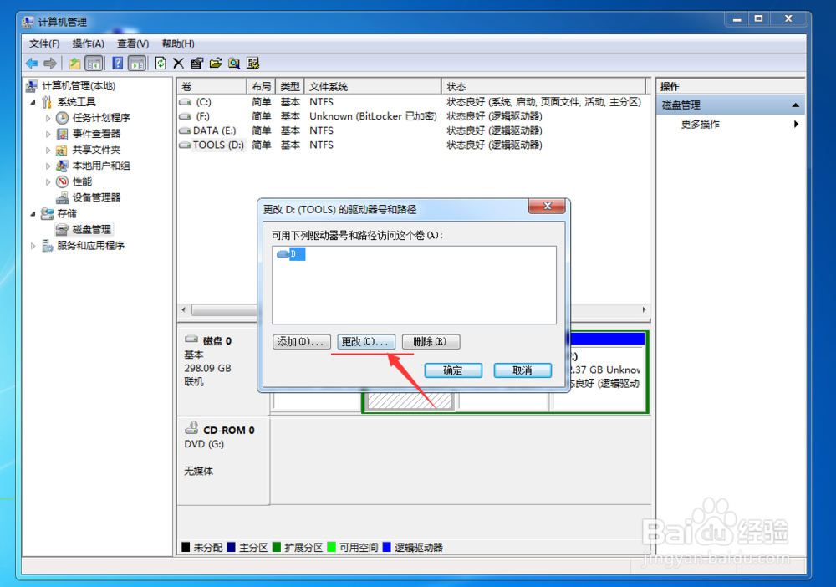Select Shared Folders (共享文件夹) in tree
The width and height of the screenshot is (836, 587).
[96, 150]
